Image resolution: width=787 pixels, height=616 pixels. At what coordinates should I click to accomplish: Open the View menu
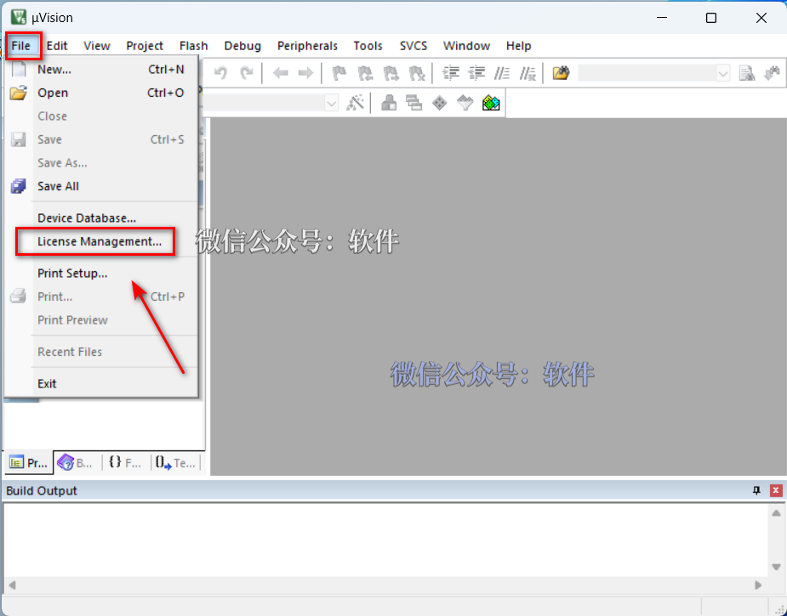[97, 46]
